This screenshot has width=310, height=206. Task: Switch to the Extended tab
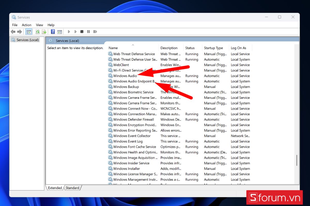coord(55,188)
